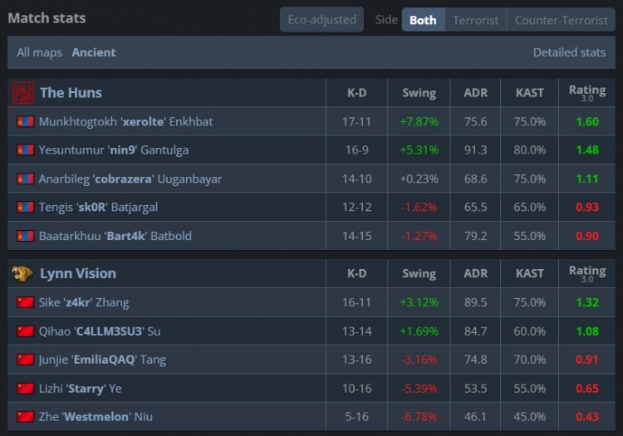Switch side filter to Terrorist
This screenshot has height=436, width=623.
(476, 20)
